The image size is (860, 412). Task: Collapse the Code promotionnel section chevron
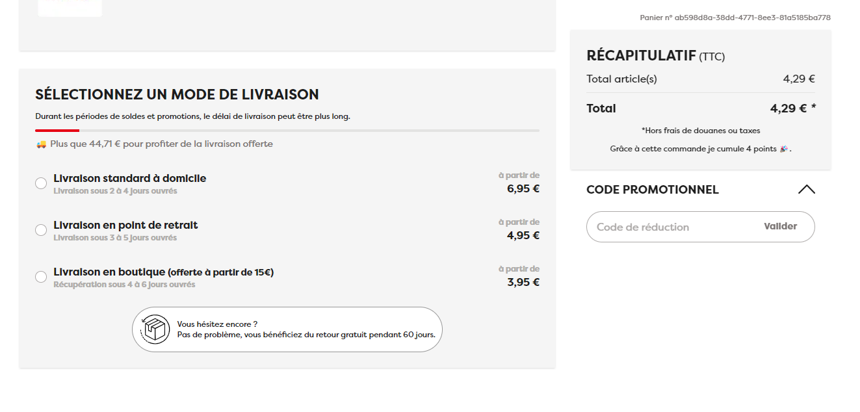coord(806,190)
